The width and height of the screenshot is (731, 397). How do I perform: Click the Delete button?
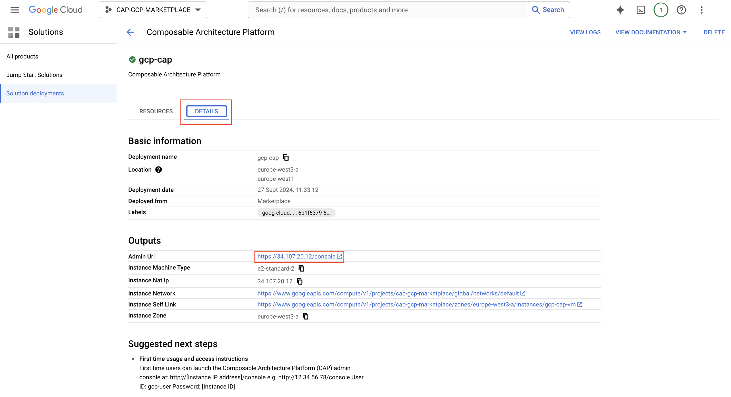pyautogui.click(x=714, y=32)
